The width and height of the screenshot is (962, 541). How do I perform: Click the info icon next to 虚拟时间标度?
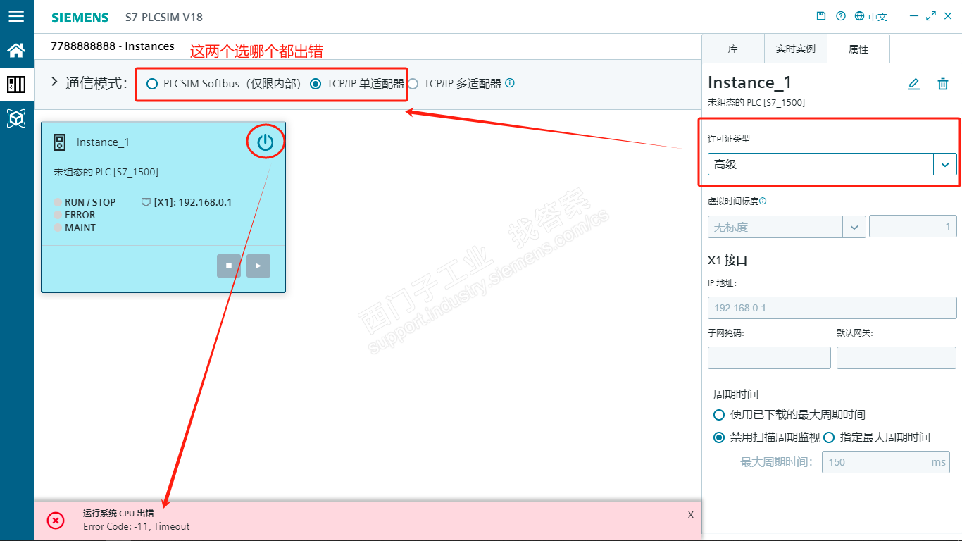(763, 201)
